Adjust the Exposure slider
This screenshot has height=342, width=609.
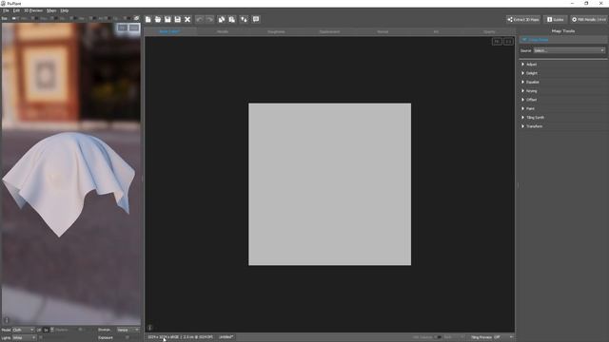(x=128, y=338)
